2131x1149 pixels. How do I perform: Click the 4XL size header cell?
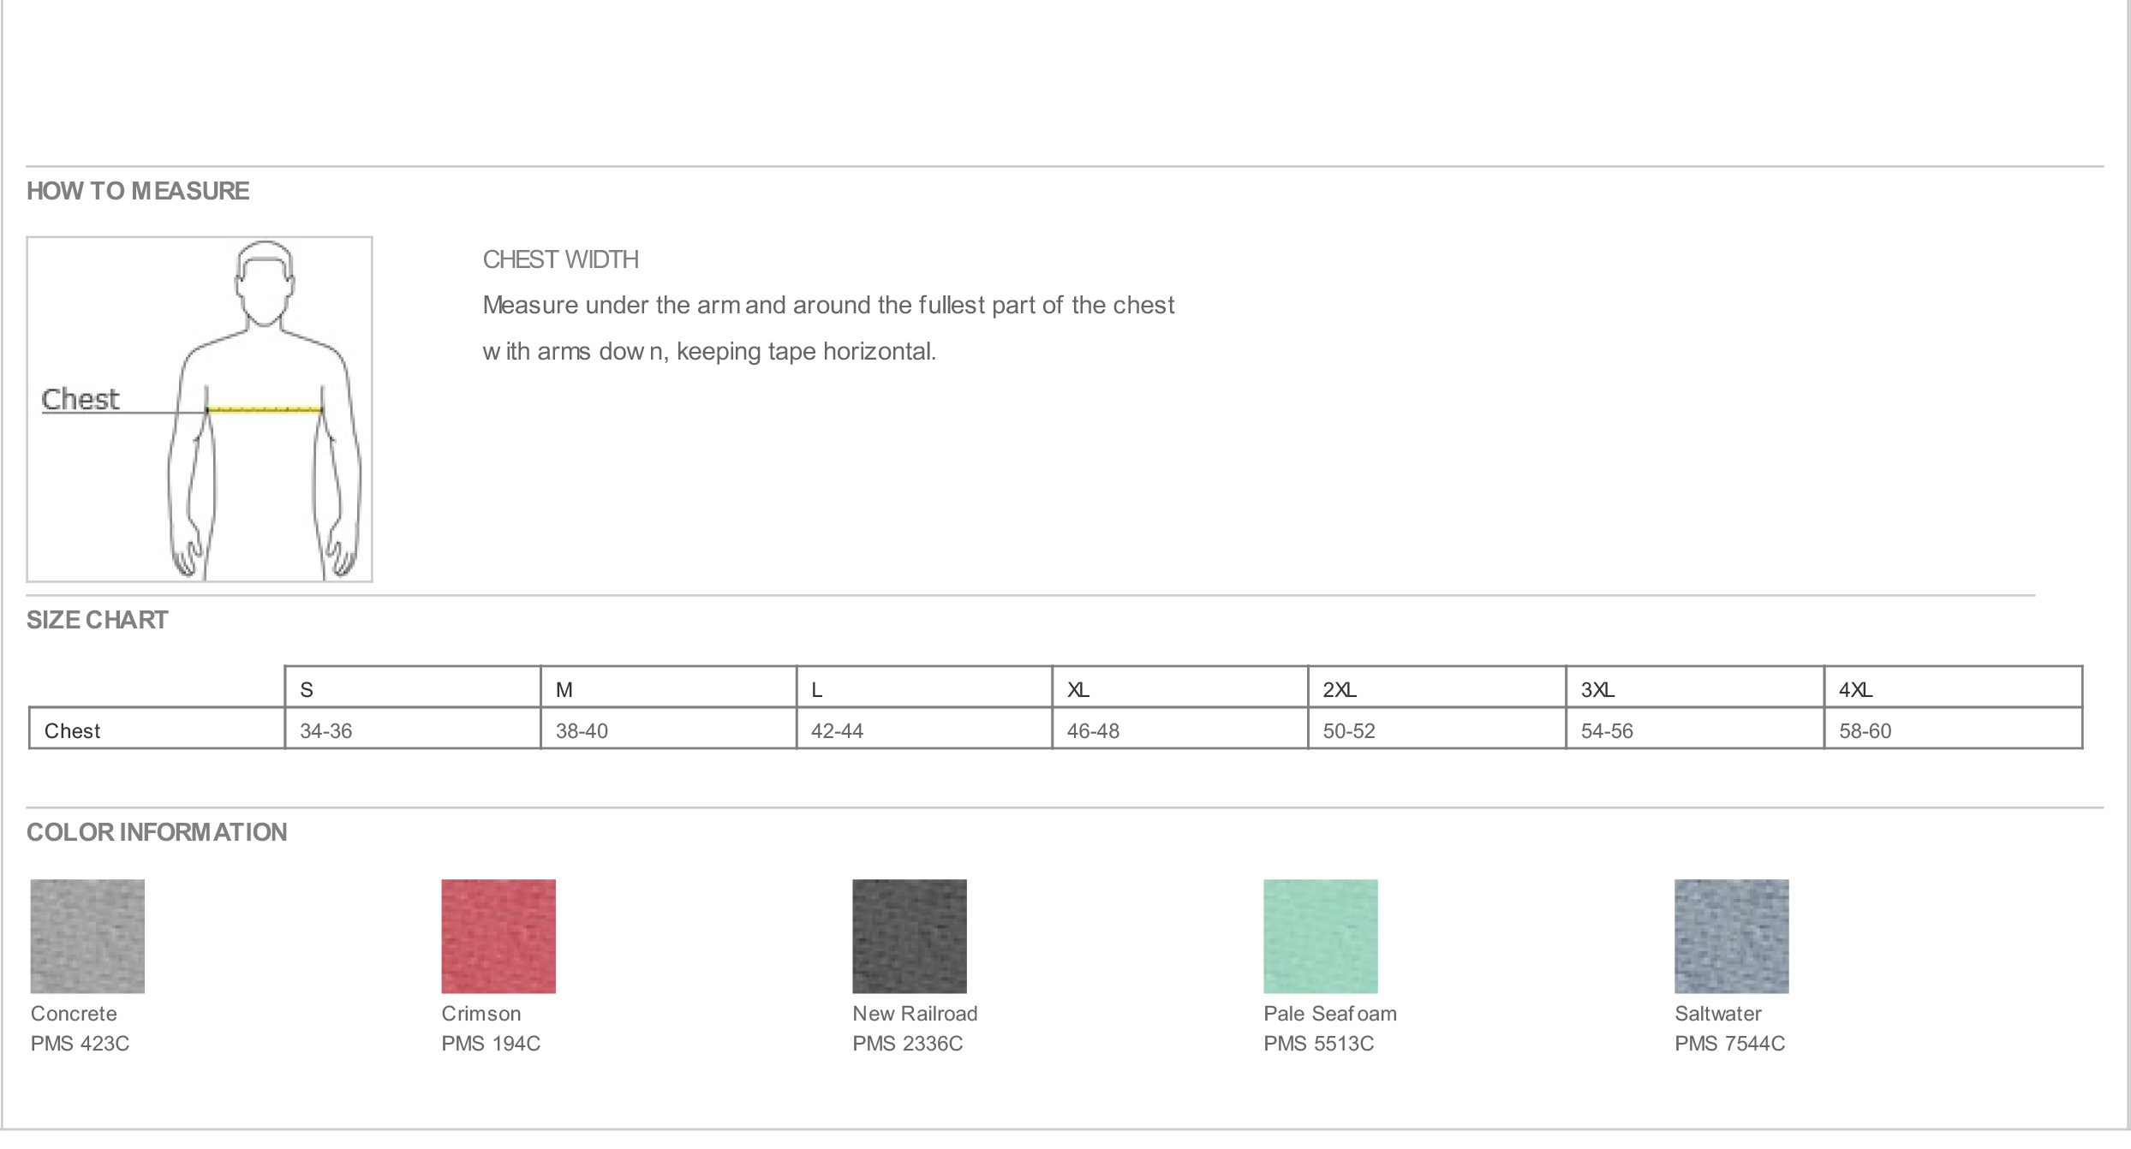pyautogui.click(x=1953, y=688)
